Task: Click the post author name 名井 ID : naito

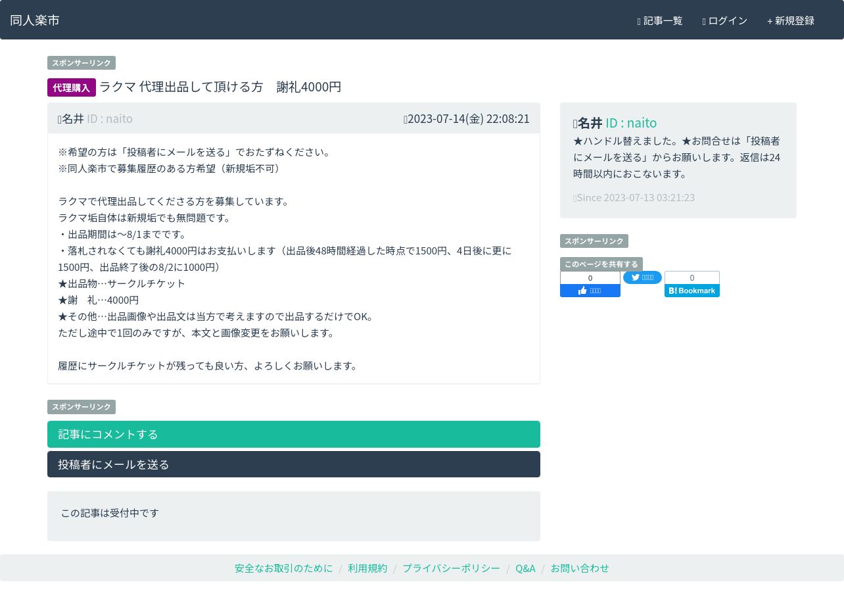Action: click(95, 119)
